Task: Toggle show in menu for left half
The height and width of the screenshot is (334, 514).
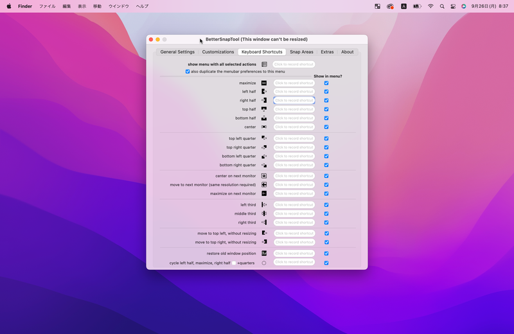Action: 326,91
